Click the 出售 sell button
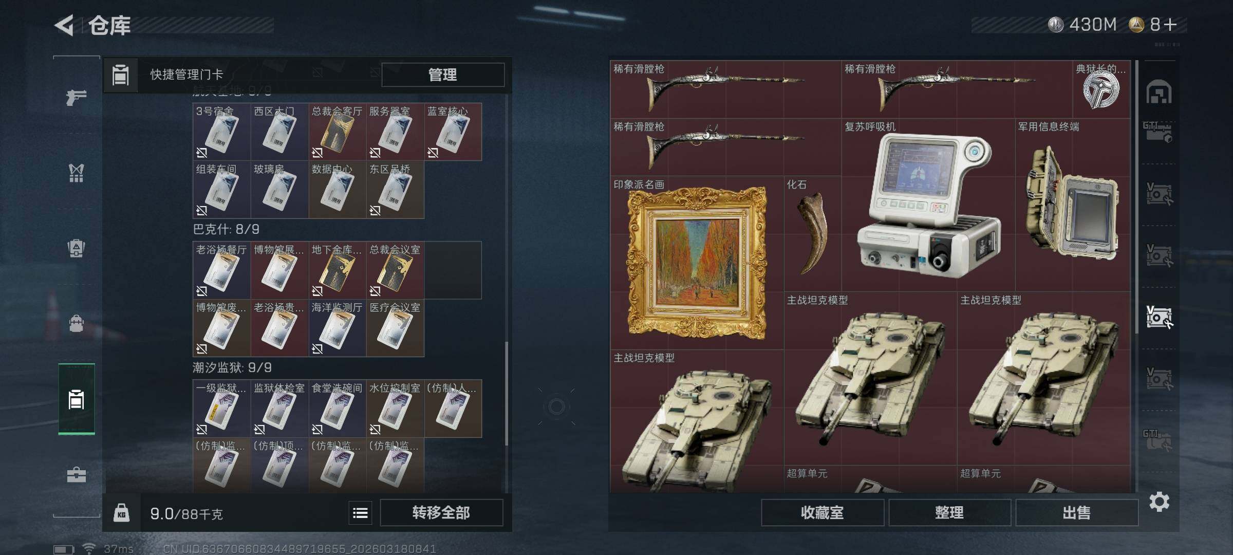Screen dimensions: 1233x555 tap(1077, 513)
